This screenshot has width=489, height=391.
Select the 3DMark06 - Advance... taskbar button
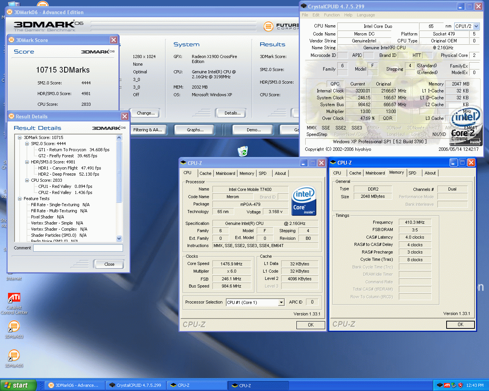[x=74, y=385]
